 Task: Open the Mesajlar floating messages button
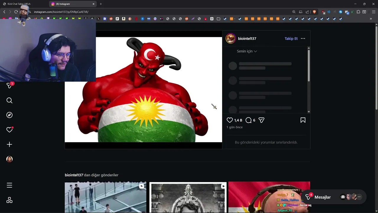pos(334,197)
